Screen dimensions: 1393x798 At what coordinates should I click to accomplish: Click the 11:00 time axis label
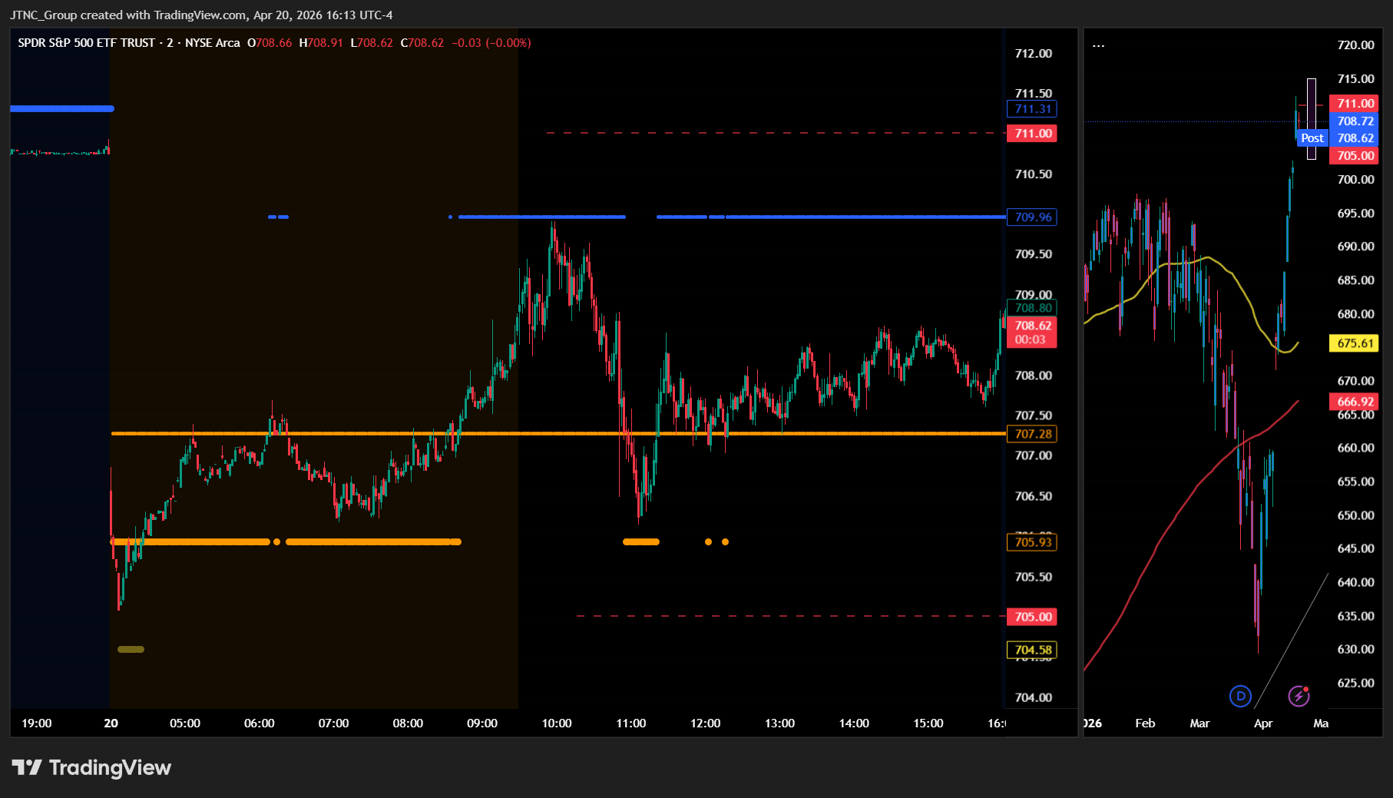(x=631, y=723)
